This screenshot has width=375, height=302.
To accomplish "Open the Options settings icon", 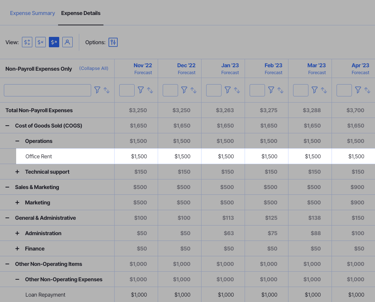I will pyautogui.click(x=113, y=42).
